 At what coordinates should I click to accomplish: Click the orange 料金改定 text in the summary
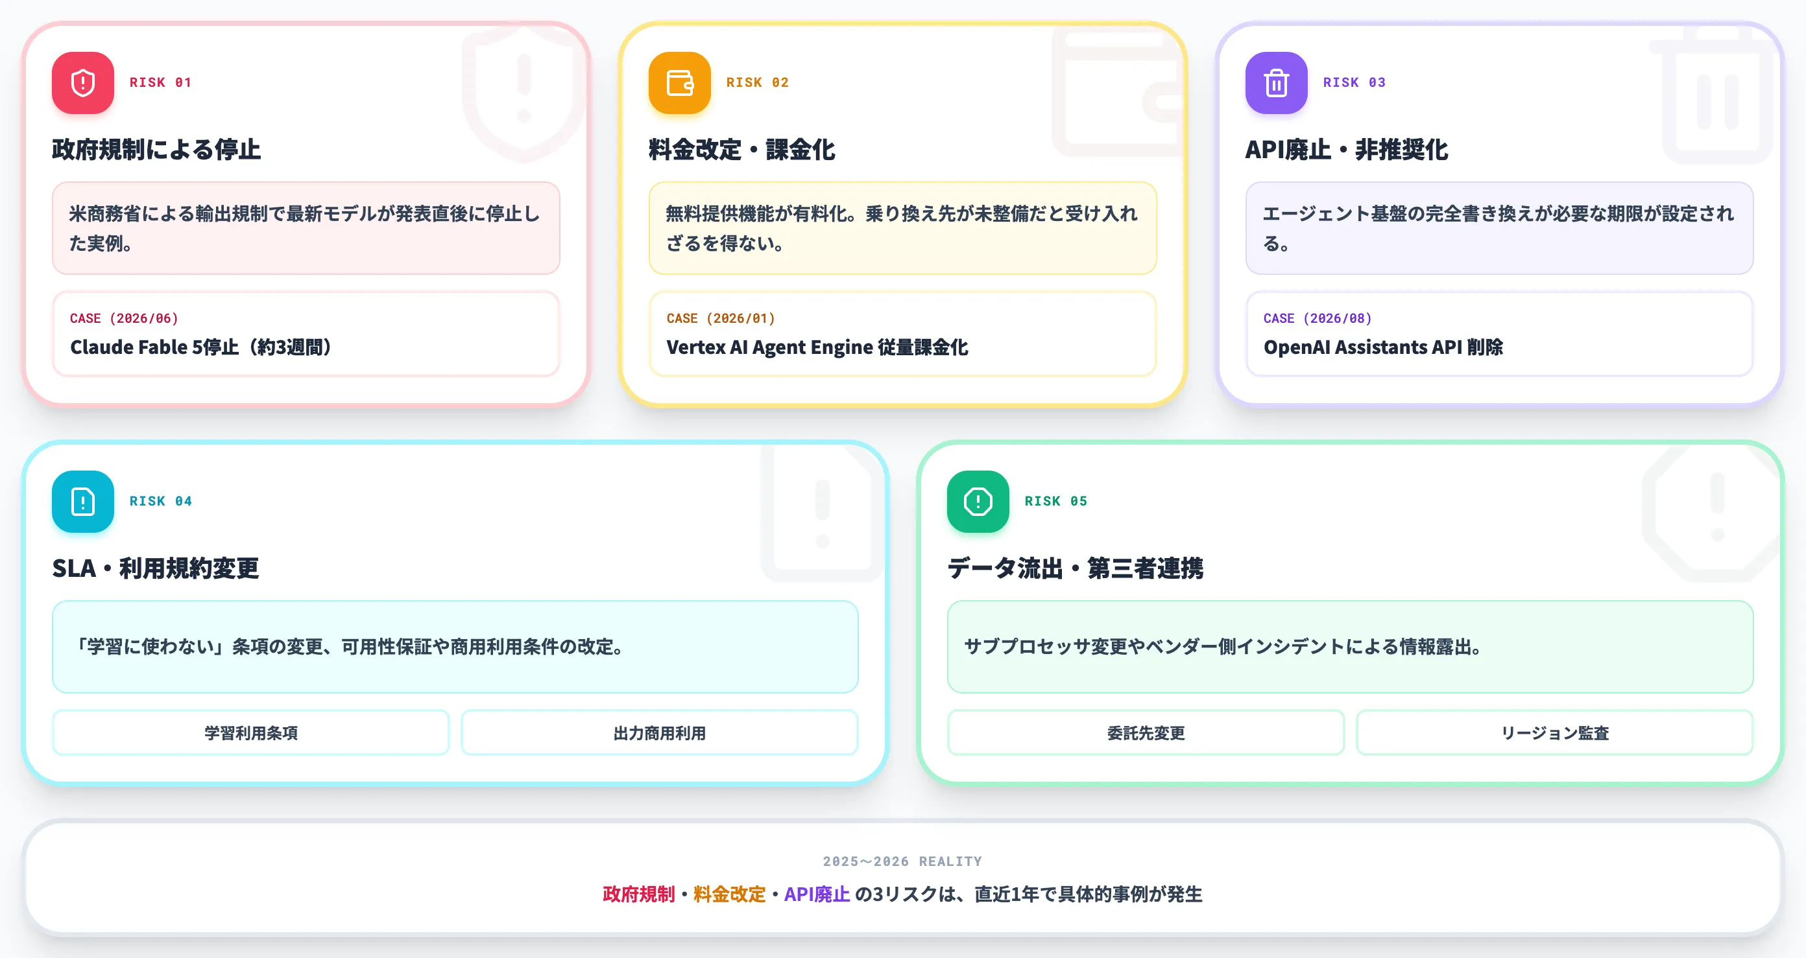click(729, 894)
